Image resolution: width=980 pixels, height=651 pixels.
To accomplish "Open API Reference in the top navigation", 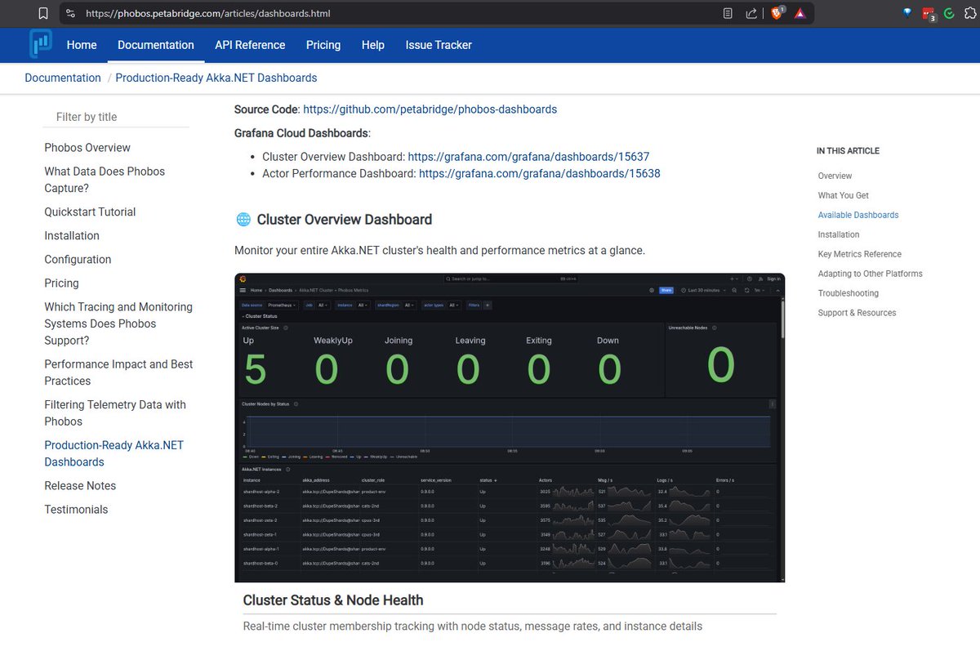I will tap(250, 45).
